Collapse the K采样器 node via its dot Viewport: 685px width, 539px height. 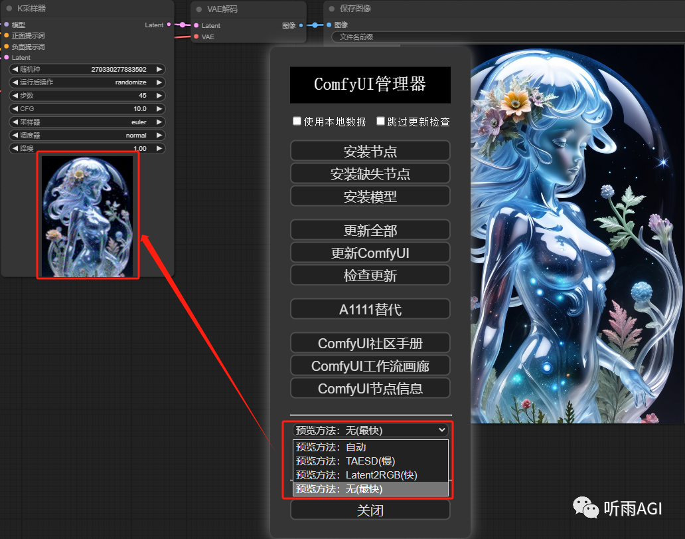coord(9,9)
